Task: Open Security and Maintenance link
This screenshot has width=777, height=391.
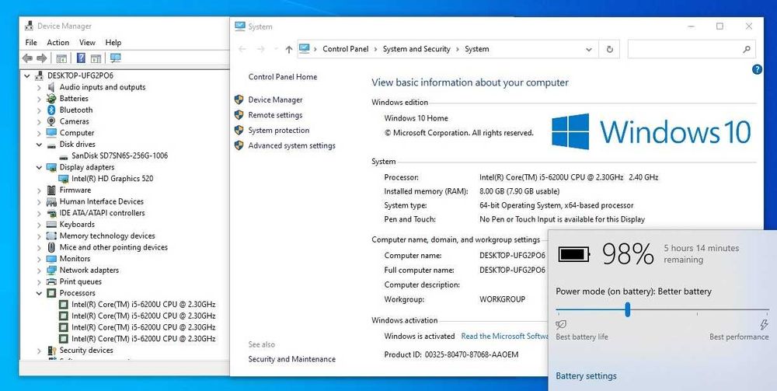Action: click(x=292, y=359)
